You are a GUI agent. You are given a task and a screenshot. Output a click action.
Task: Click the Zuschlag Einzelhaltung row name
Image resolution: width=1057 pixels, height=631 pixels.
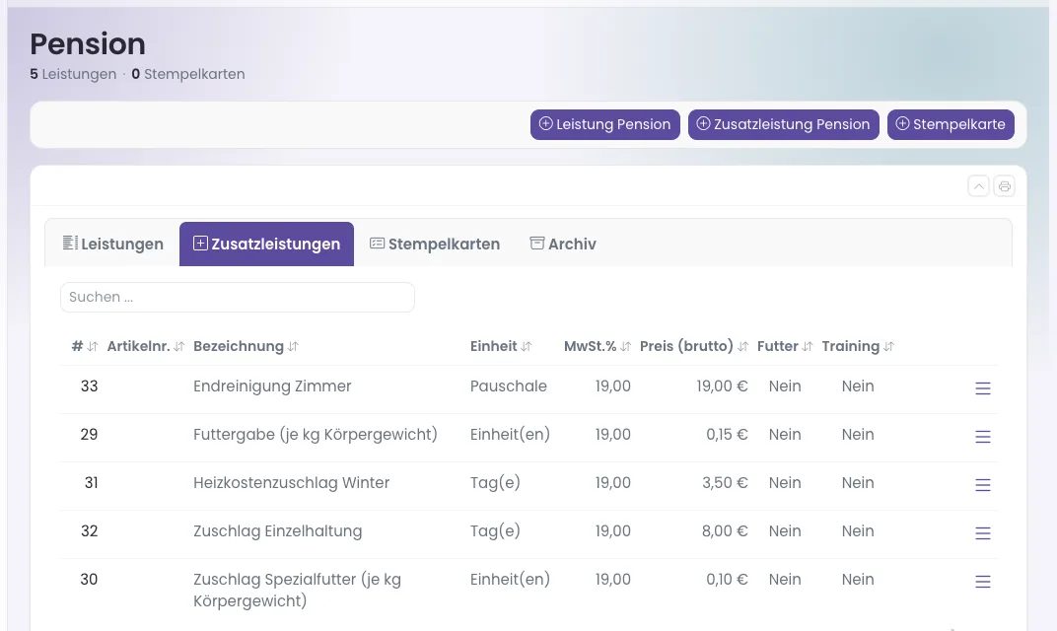278,531
